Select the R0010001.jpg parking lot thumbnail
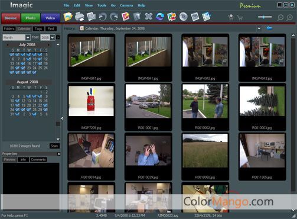This screenshot has height=219, width=297. pos(148,107)
